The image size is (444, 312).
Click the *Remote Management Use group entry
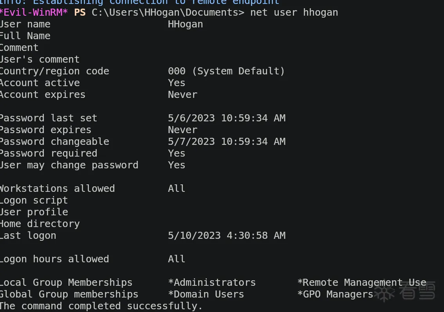point(361,283)
